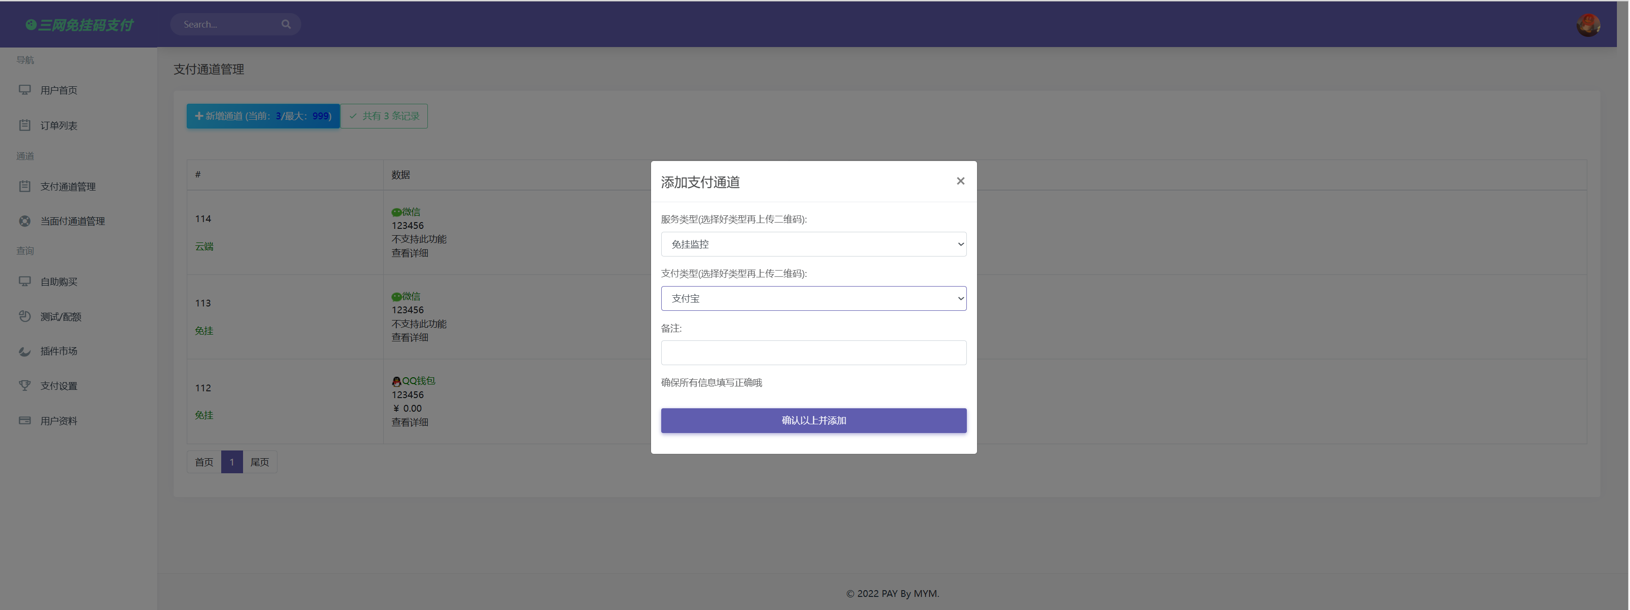
Task: Click the 备注 input field
Action: pyautogui.click(x=813, y=353)
